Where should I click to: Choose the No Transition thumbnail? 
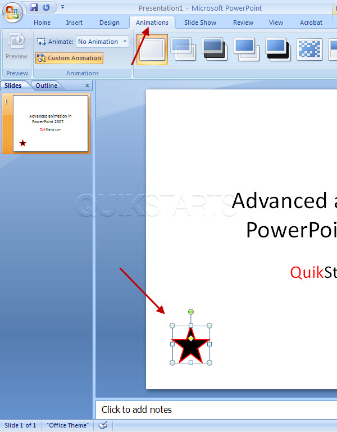pyautogui.click(x=152, y=49)
